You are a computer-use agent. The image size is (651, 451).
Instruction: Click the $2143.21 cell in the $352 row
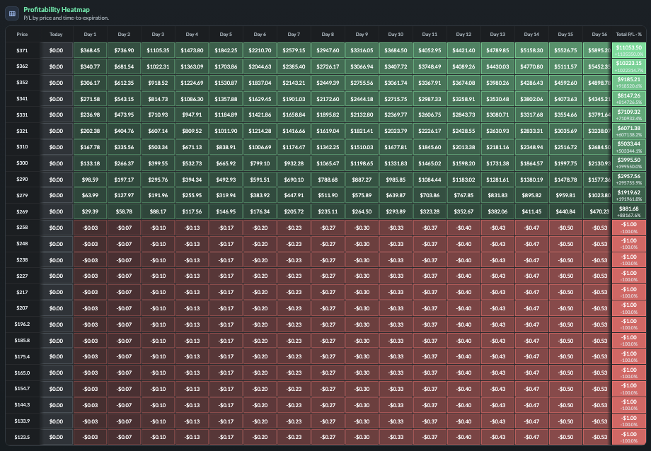point(294,83)
